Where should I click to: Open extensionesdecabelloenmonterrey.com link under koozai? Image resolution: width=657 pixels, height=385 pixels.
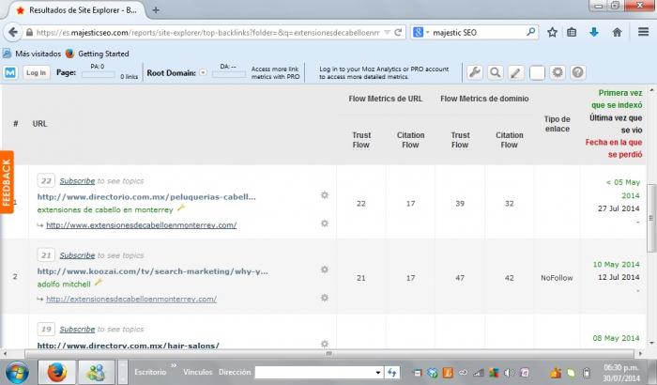pos(131,299)
